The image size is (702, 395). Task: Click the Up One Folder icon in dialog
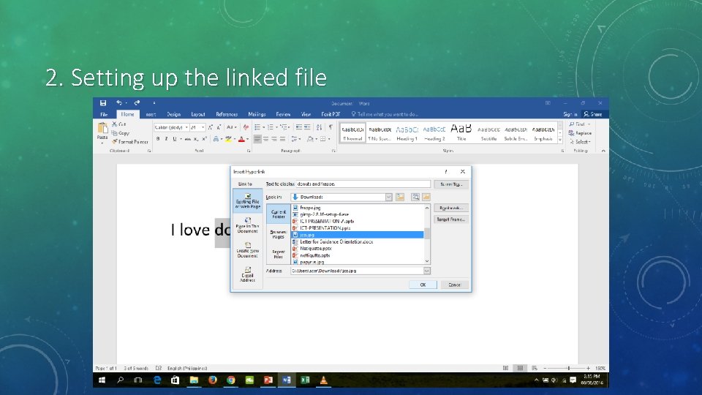(x=400, y=197)
